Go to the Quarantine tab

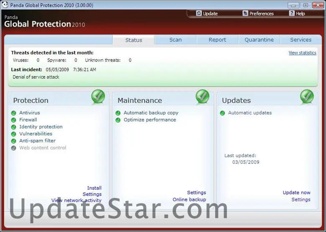tap(259, 40)
